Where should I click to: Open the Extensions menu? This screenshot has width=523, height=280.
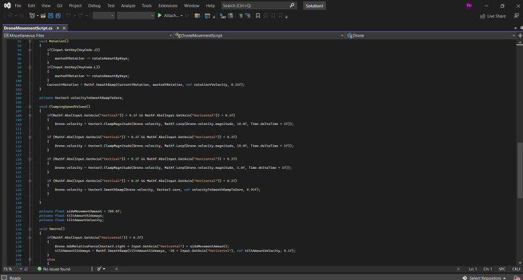[x=168, y=5]
